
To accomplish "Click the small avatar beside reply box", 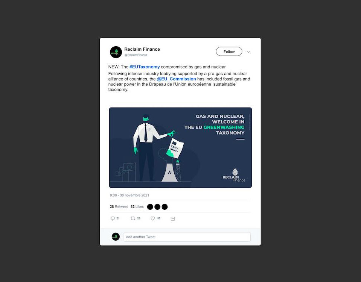I will click(x=116, y=237).
